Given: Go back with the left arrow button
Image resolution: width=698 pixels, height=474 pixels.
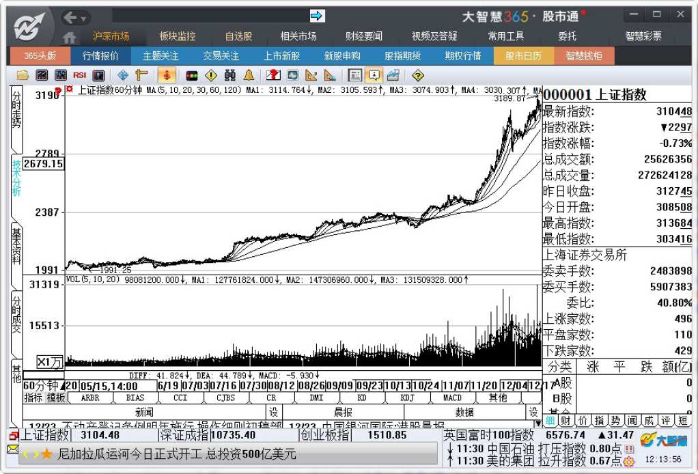Looking at the screenshot, I should 70,18.
